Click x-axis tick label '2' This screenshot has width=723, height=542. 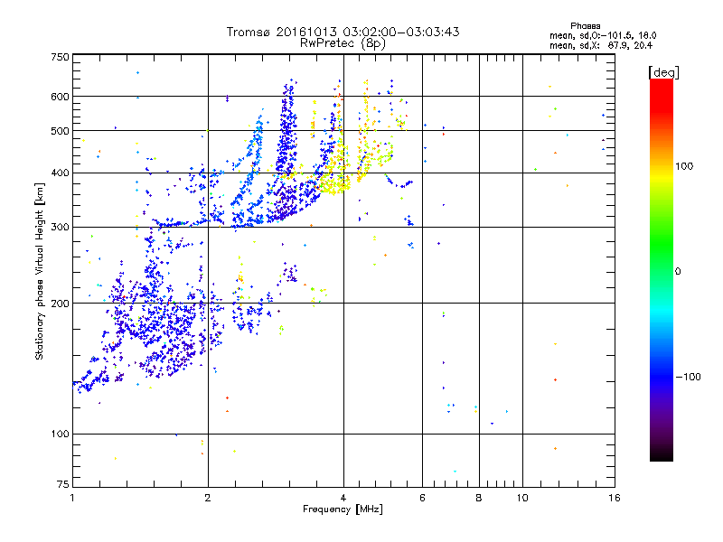(x=208, y=498)
